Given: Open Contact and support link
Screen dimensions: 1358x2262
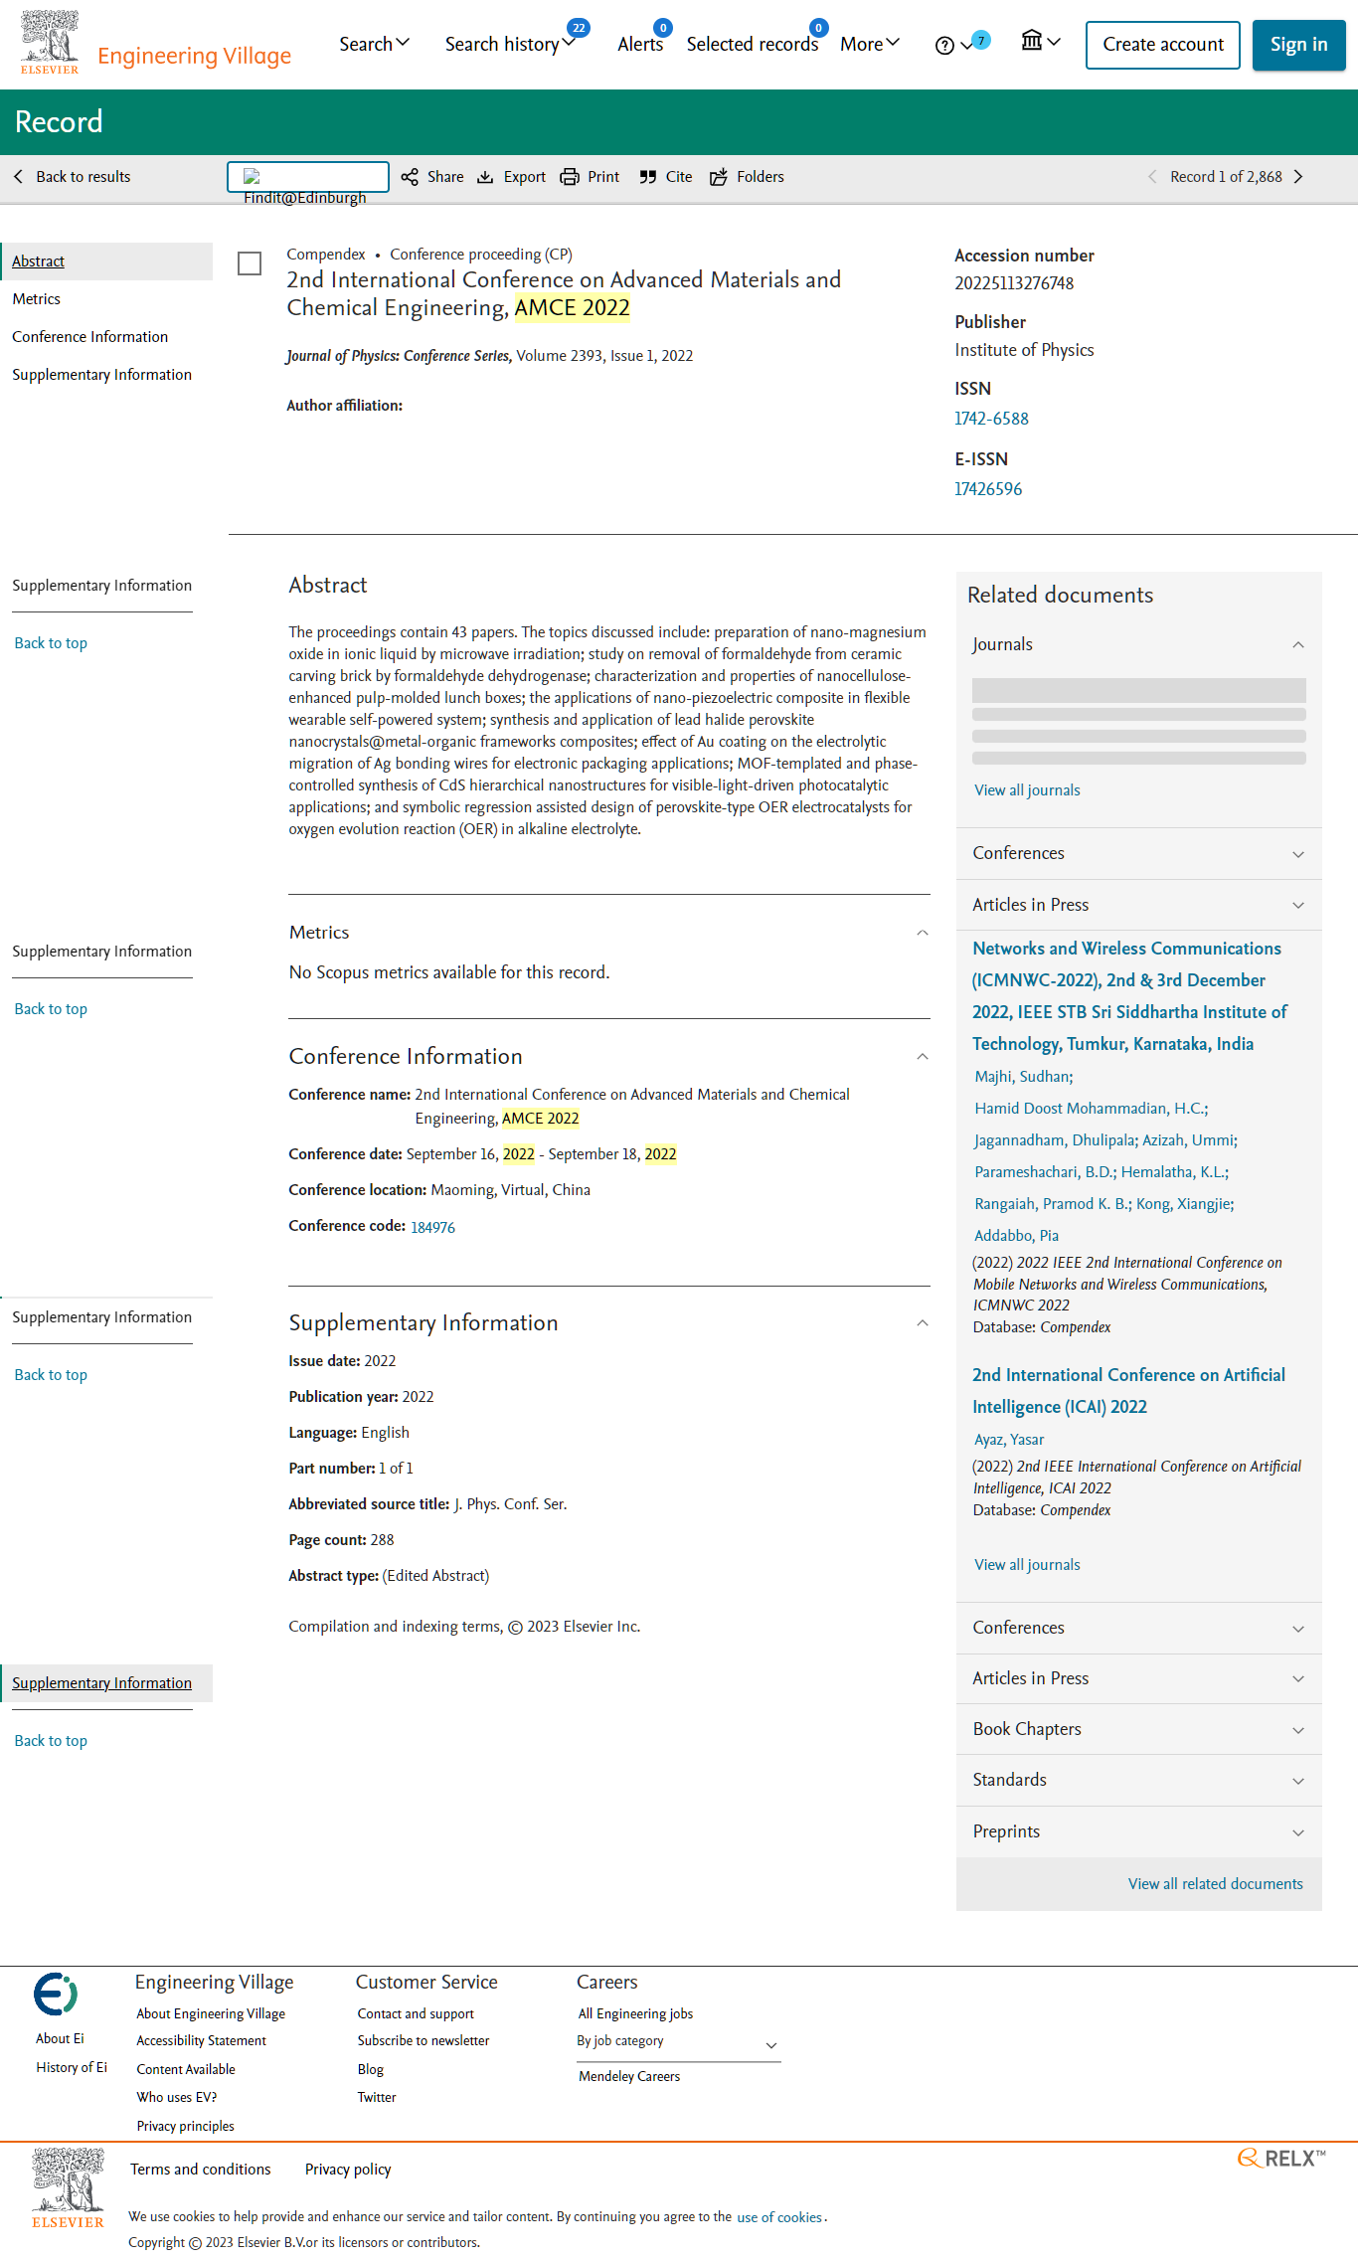Looking at the screenshot, I should pos(416,2013).
